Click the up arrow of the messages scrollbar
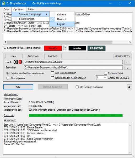The image size is (135, 158). coord(130,125)
